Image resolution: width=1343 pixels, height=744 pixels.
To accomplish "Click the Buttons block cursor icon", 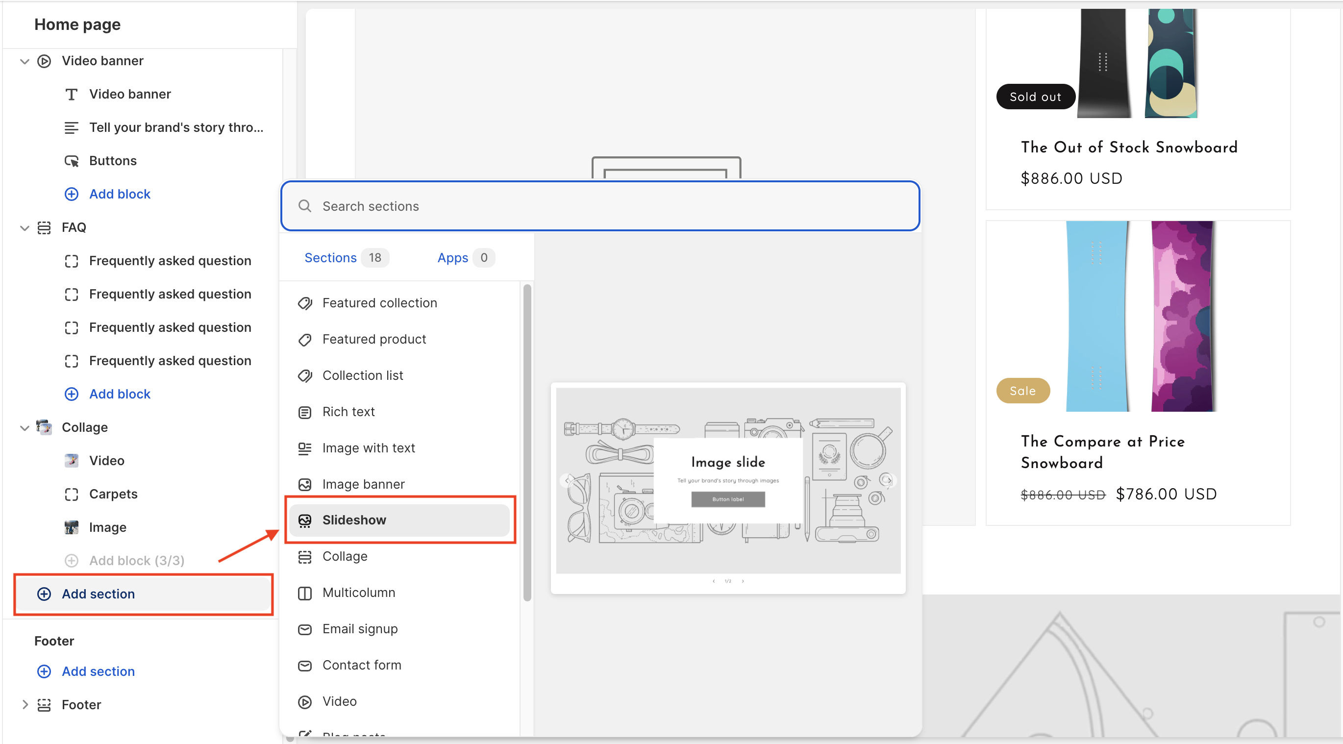I will point(72,161).
